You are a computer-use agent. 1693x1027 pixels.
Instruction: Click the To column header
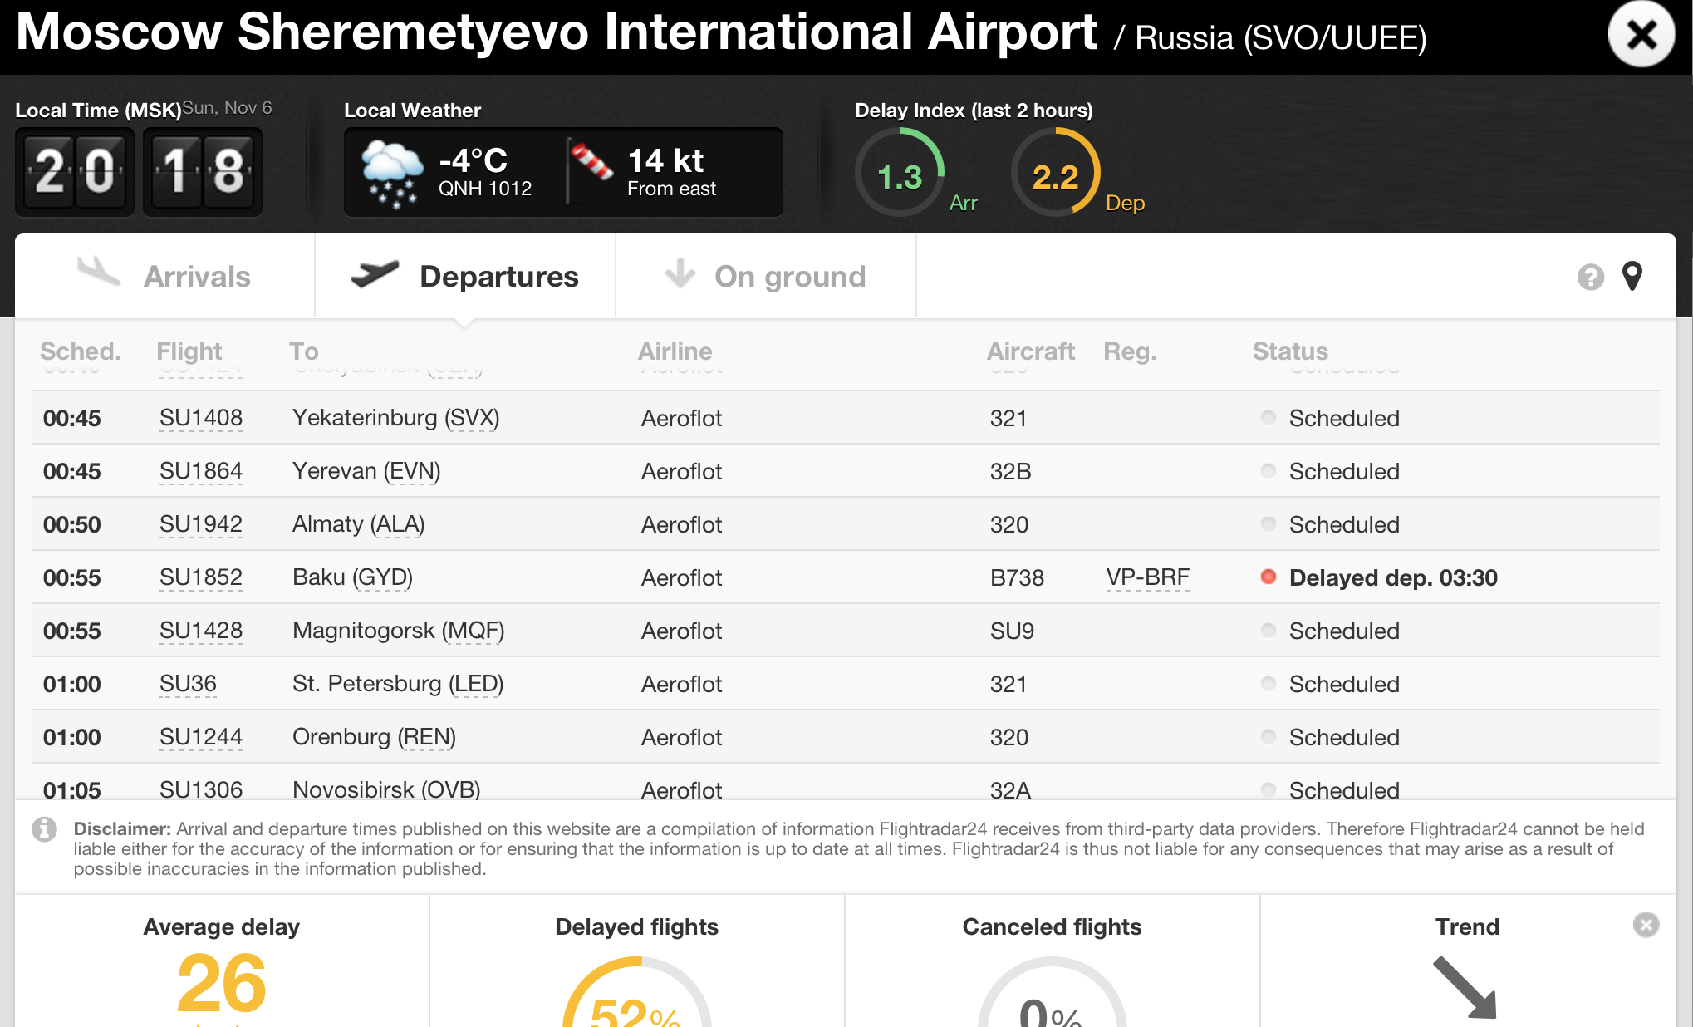(304, 351)
